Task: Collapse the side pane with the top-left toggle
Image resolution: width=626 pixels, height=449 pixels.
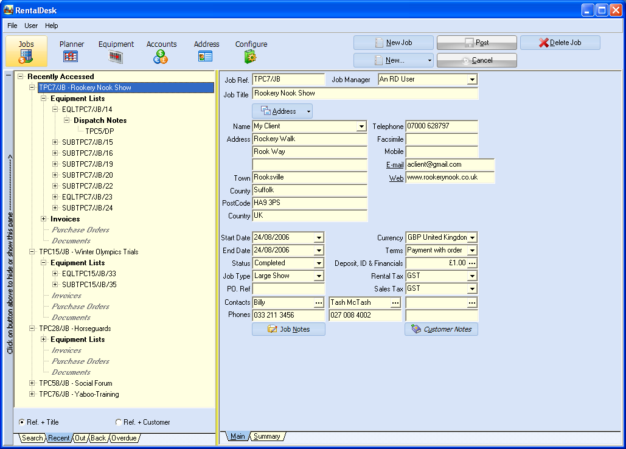Action: pyautogui.click(x=8, y=77)
